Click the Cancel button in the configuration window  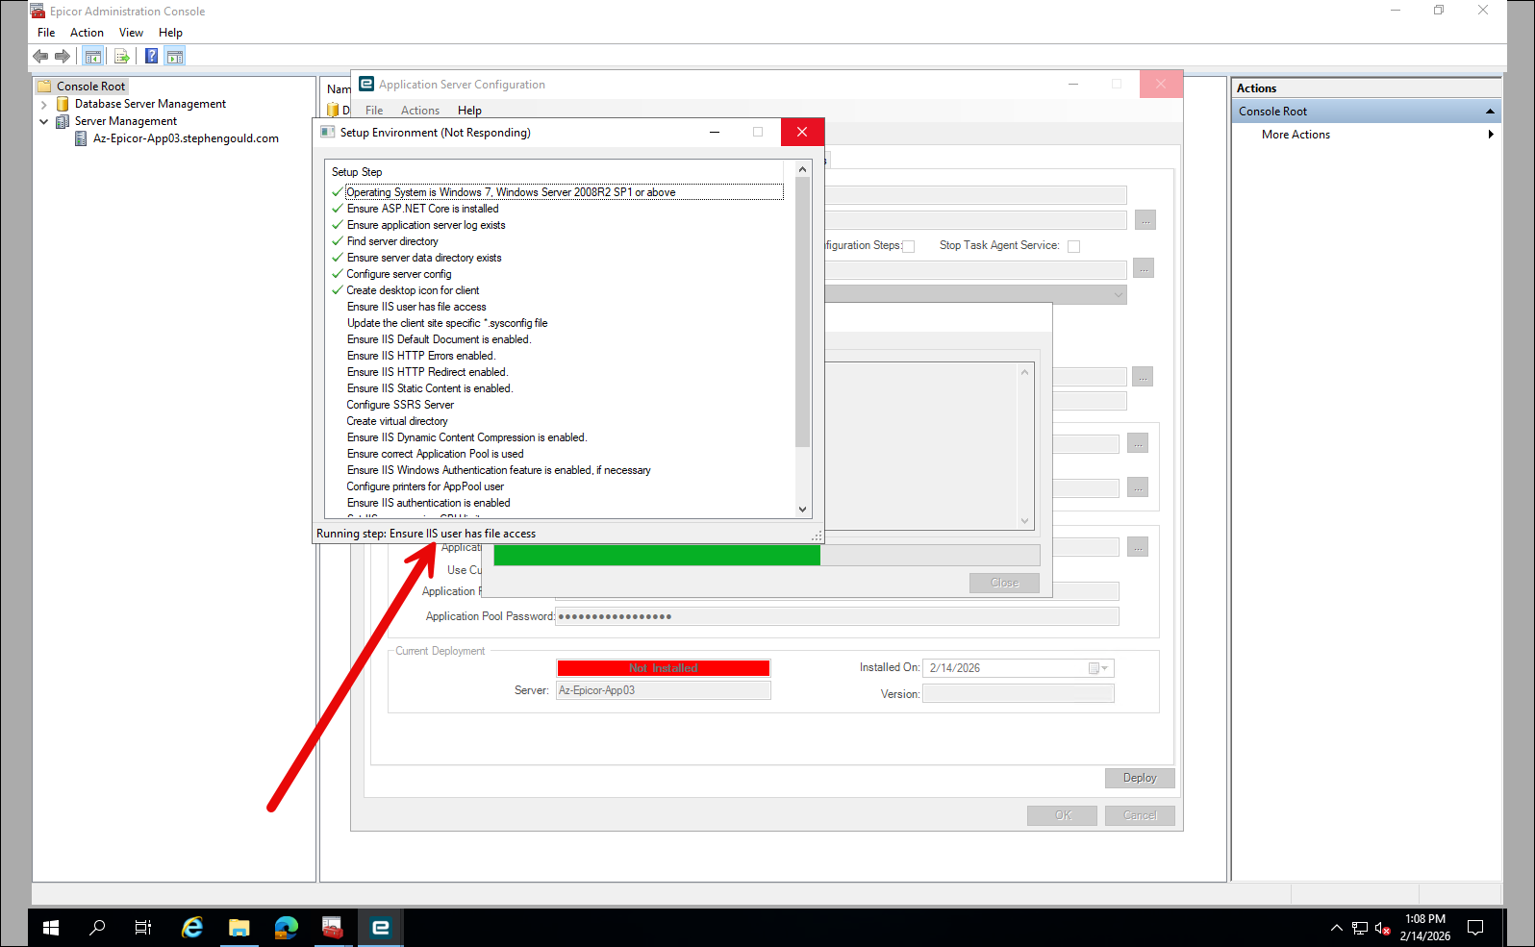tap(1140, 815)
